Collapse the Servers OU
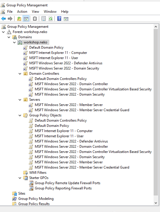The width and height of the screenshot is (160, 212). 20,100
